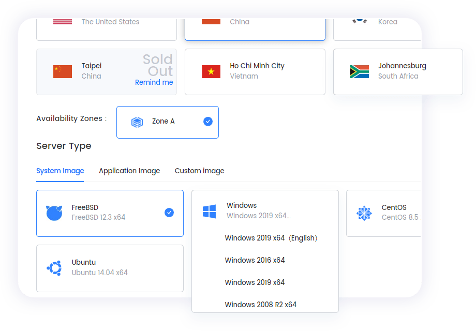
Task: Choose Windows 2019 x64 (English) from list
Action: pos(271,238)
